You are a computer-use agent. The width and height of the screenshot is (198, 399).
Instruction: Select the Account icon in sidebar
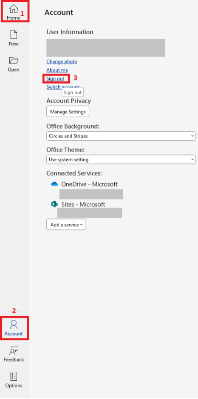pyautogui.click(x=14, y=324)
